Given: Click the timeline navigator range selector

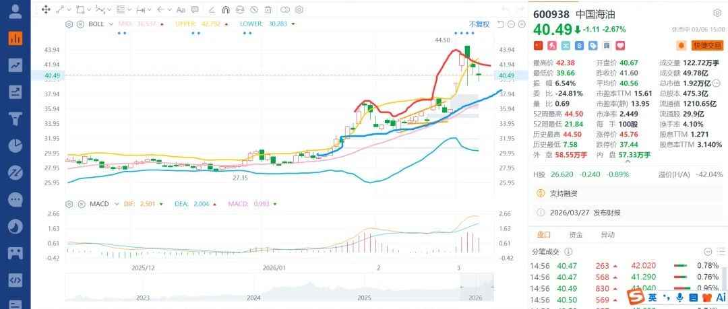Looking at the screenshot, I should 477,287.
